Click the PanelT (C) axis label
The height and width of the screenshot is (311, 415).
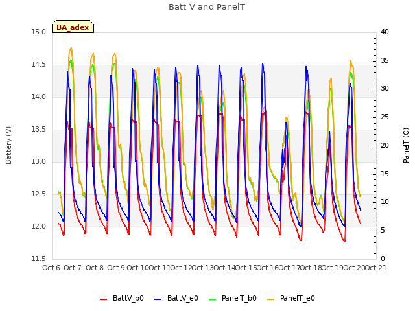tap(406, 145)
